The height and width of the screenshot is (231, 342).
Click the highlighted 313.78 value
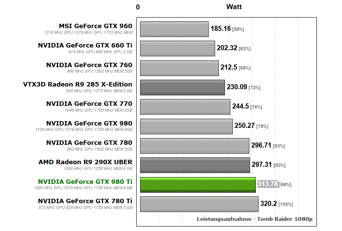point(268,184)
